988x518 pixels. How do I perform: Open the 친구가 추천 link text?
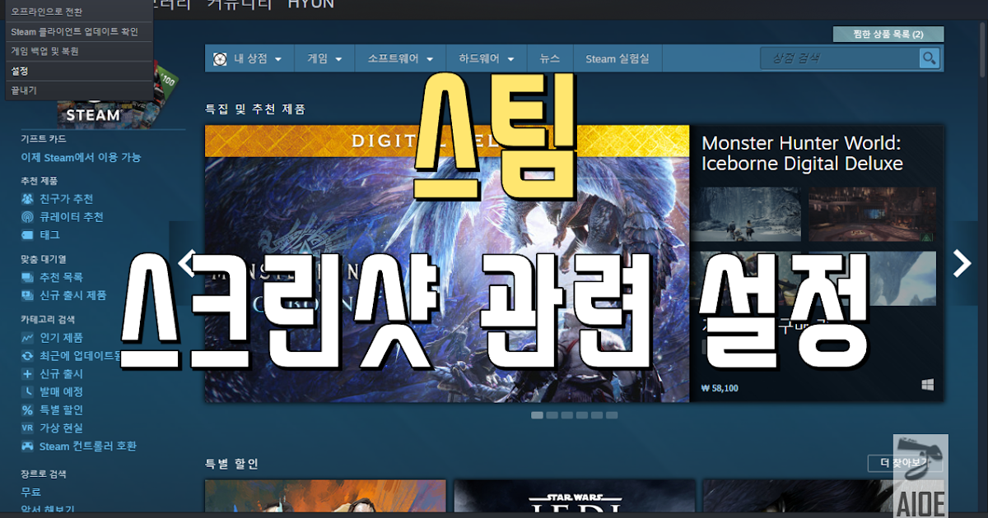(x=67, y=199)
